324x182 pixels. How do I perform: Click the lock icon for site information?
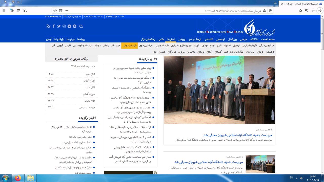pos(265,11)
